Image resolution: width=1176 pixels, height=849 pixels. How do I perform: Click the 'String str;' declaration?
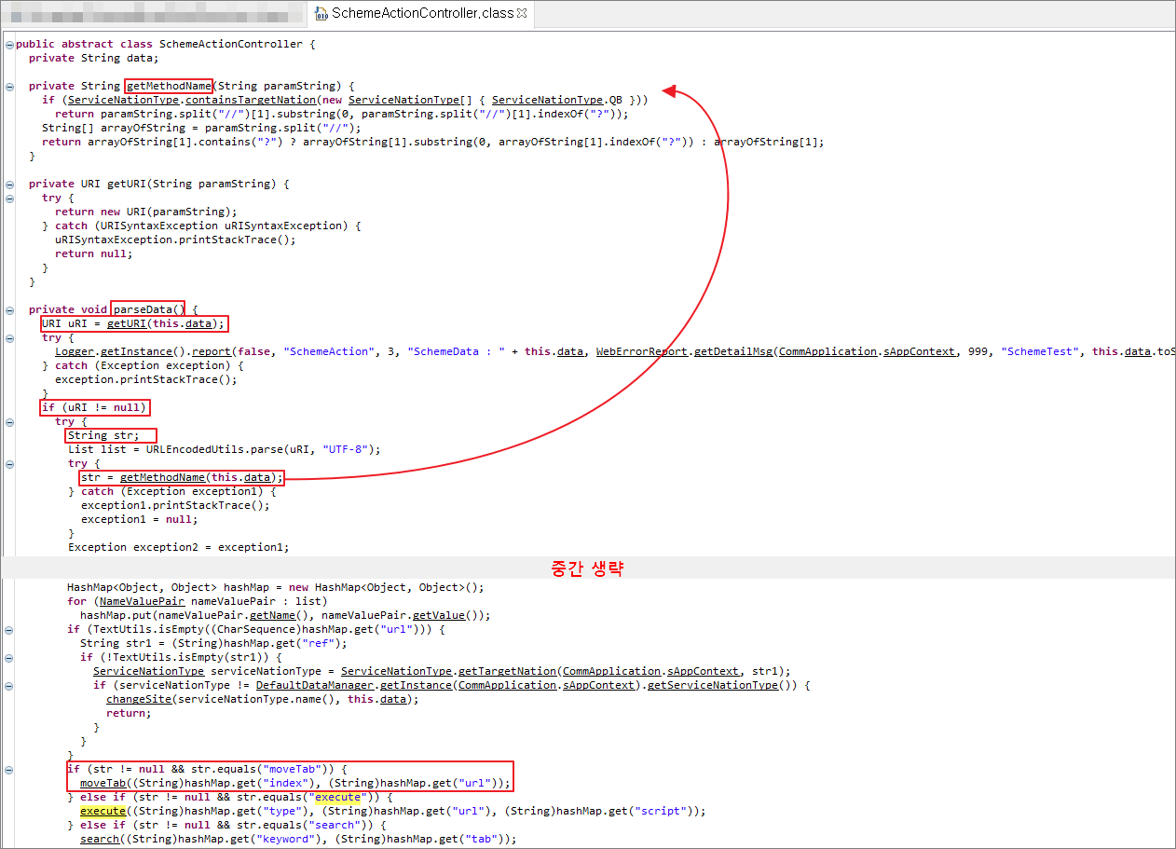coord(103,435)
